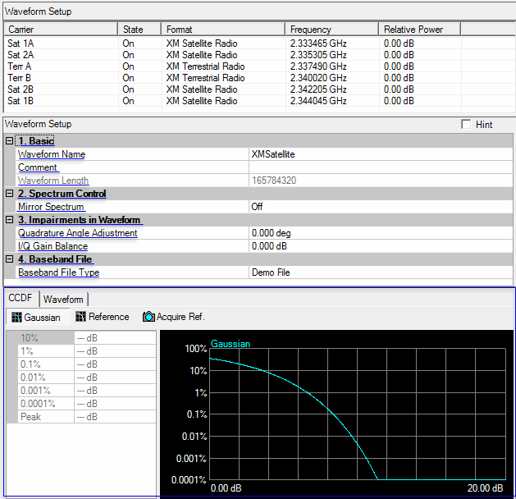The image size is (516, 499).
Task: Collapse the 4. Baseband File section
Action: click(x=9, y=259)
